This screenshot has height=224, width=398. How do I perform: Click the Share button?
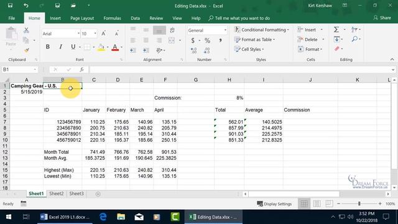[382, 18]
